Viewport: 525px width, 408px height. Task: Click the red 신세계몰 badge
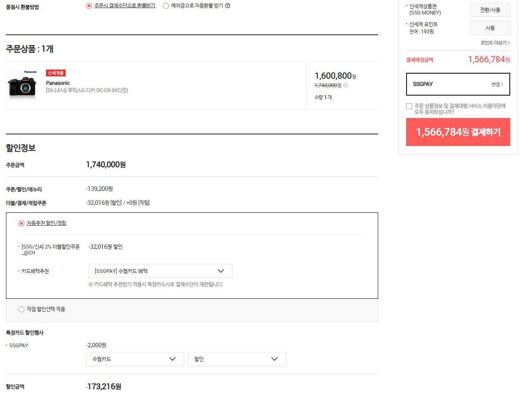tap(56, 73)
